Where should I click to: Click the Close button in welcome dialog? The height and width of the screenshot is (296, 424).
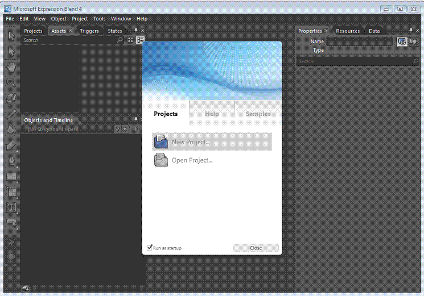tap(256, 248)
